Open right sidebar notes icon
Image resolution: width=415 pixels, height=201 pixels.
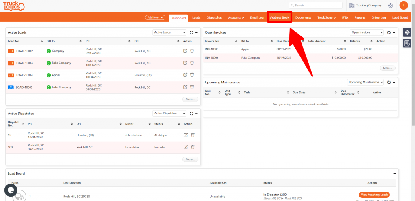point(407,43)
